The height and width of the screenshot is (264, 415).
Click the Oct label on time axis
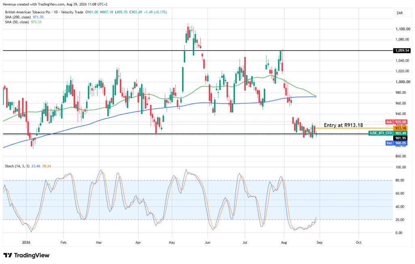(x=358, y=242)
